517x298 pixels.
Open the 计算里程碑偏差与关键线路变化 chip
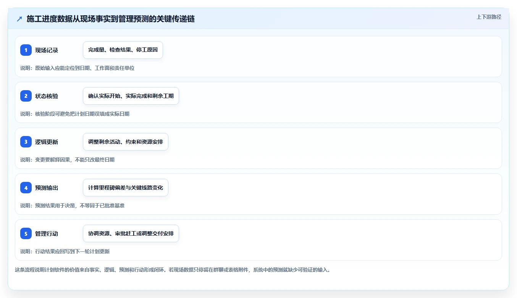click(126, 188)
